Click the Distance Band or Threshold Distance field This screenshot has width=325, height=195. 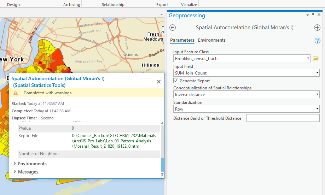point(283,118)
